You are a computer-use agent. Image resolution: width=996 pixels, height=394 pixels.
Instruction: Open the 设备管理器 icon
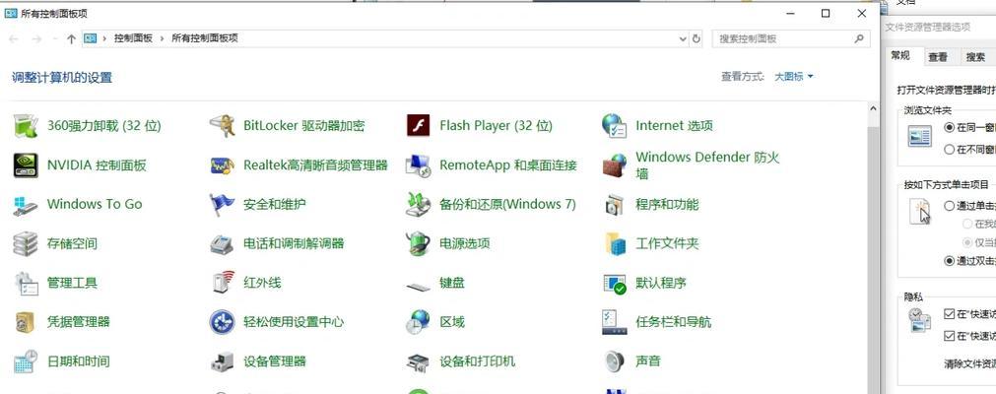(x=223, y=361)
